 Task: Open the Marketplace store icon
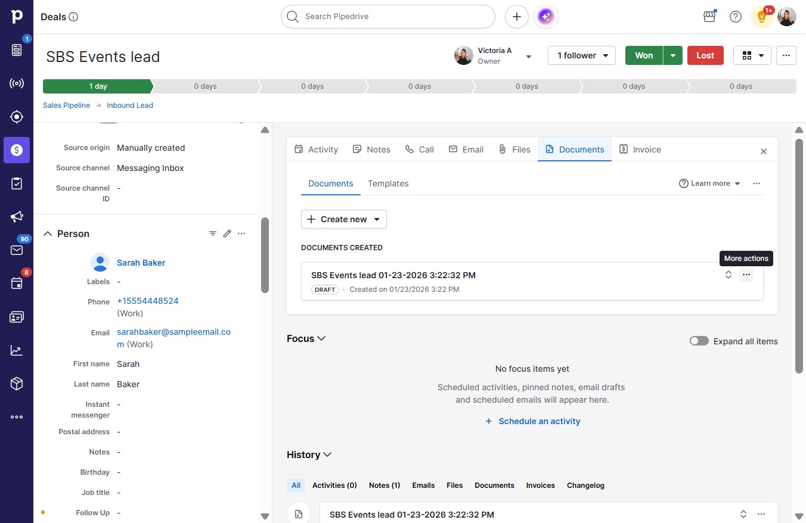[709, 17]
